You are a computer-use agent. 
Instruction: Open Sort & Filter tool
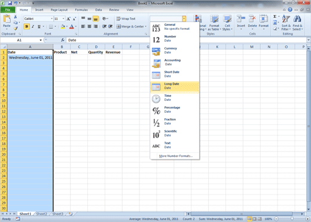click(x=286, y=23)
